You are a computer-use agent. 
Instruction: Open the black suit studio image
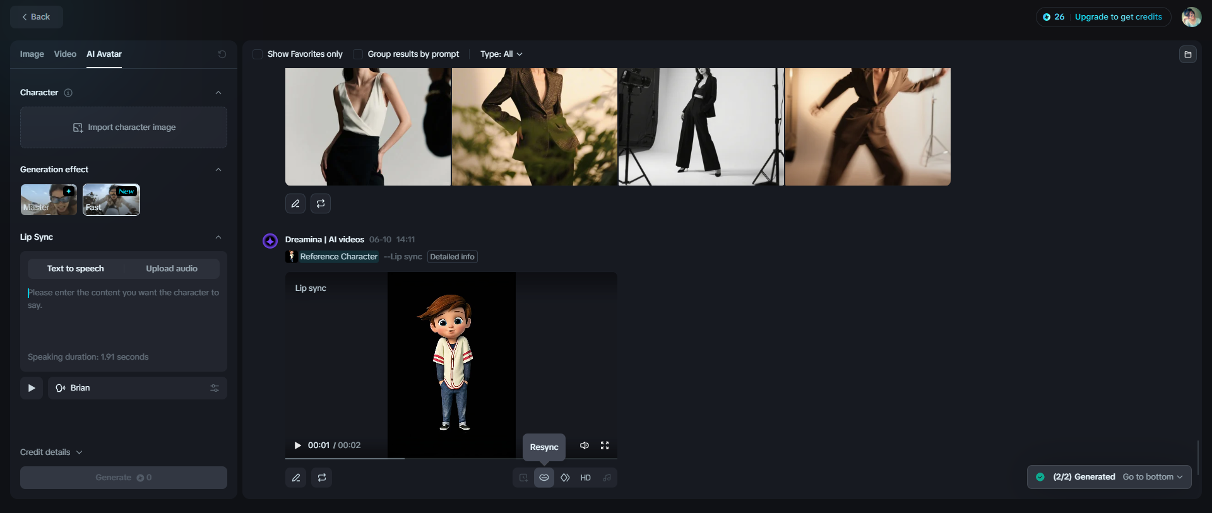[701, 127]
